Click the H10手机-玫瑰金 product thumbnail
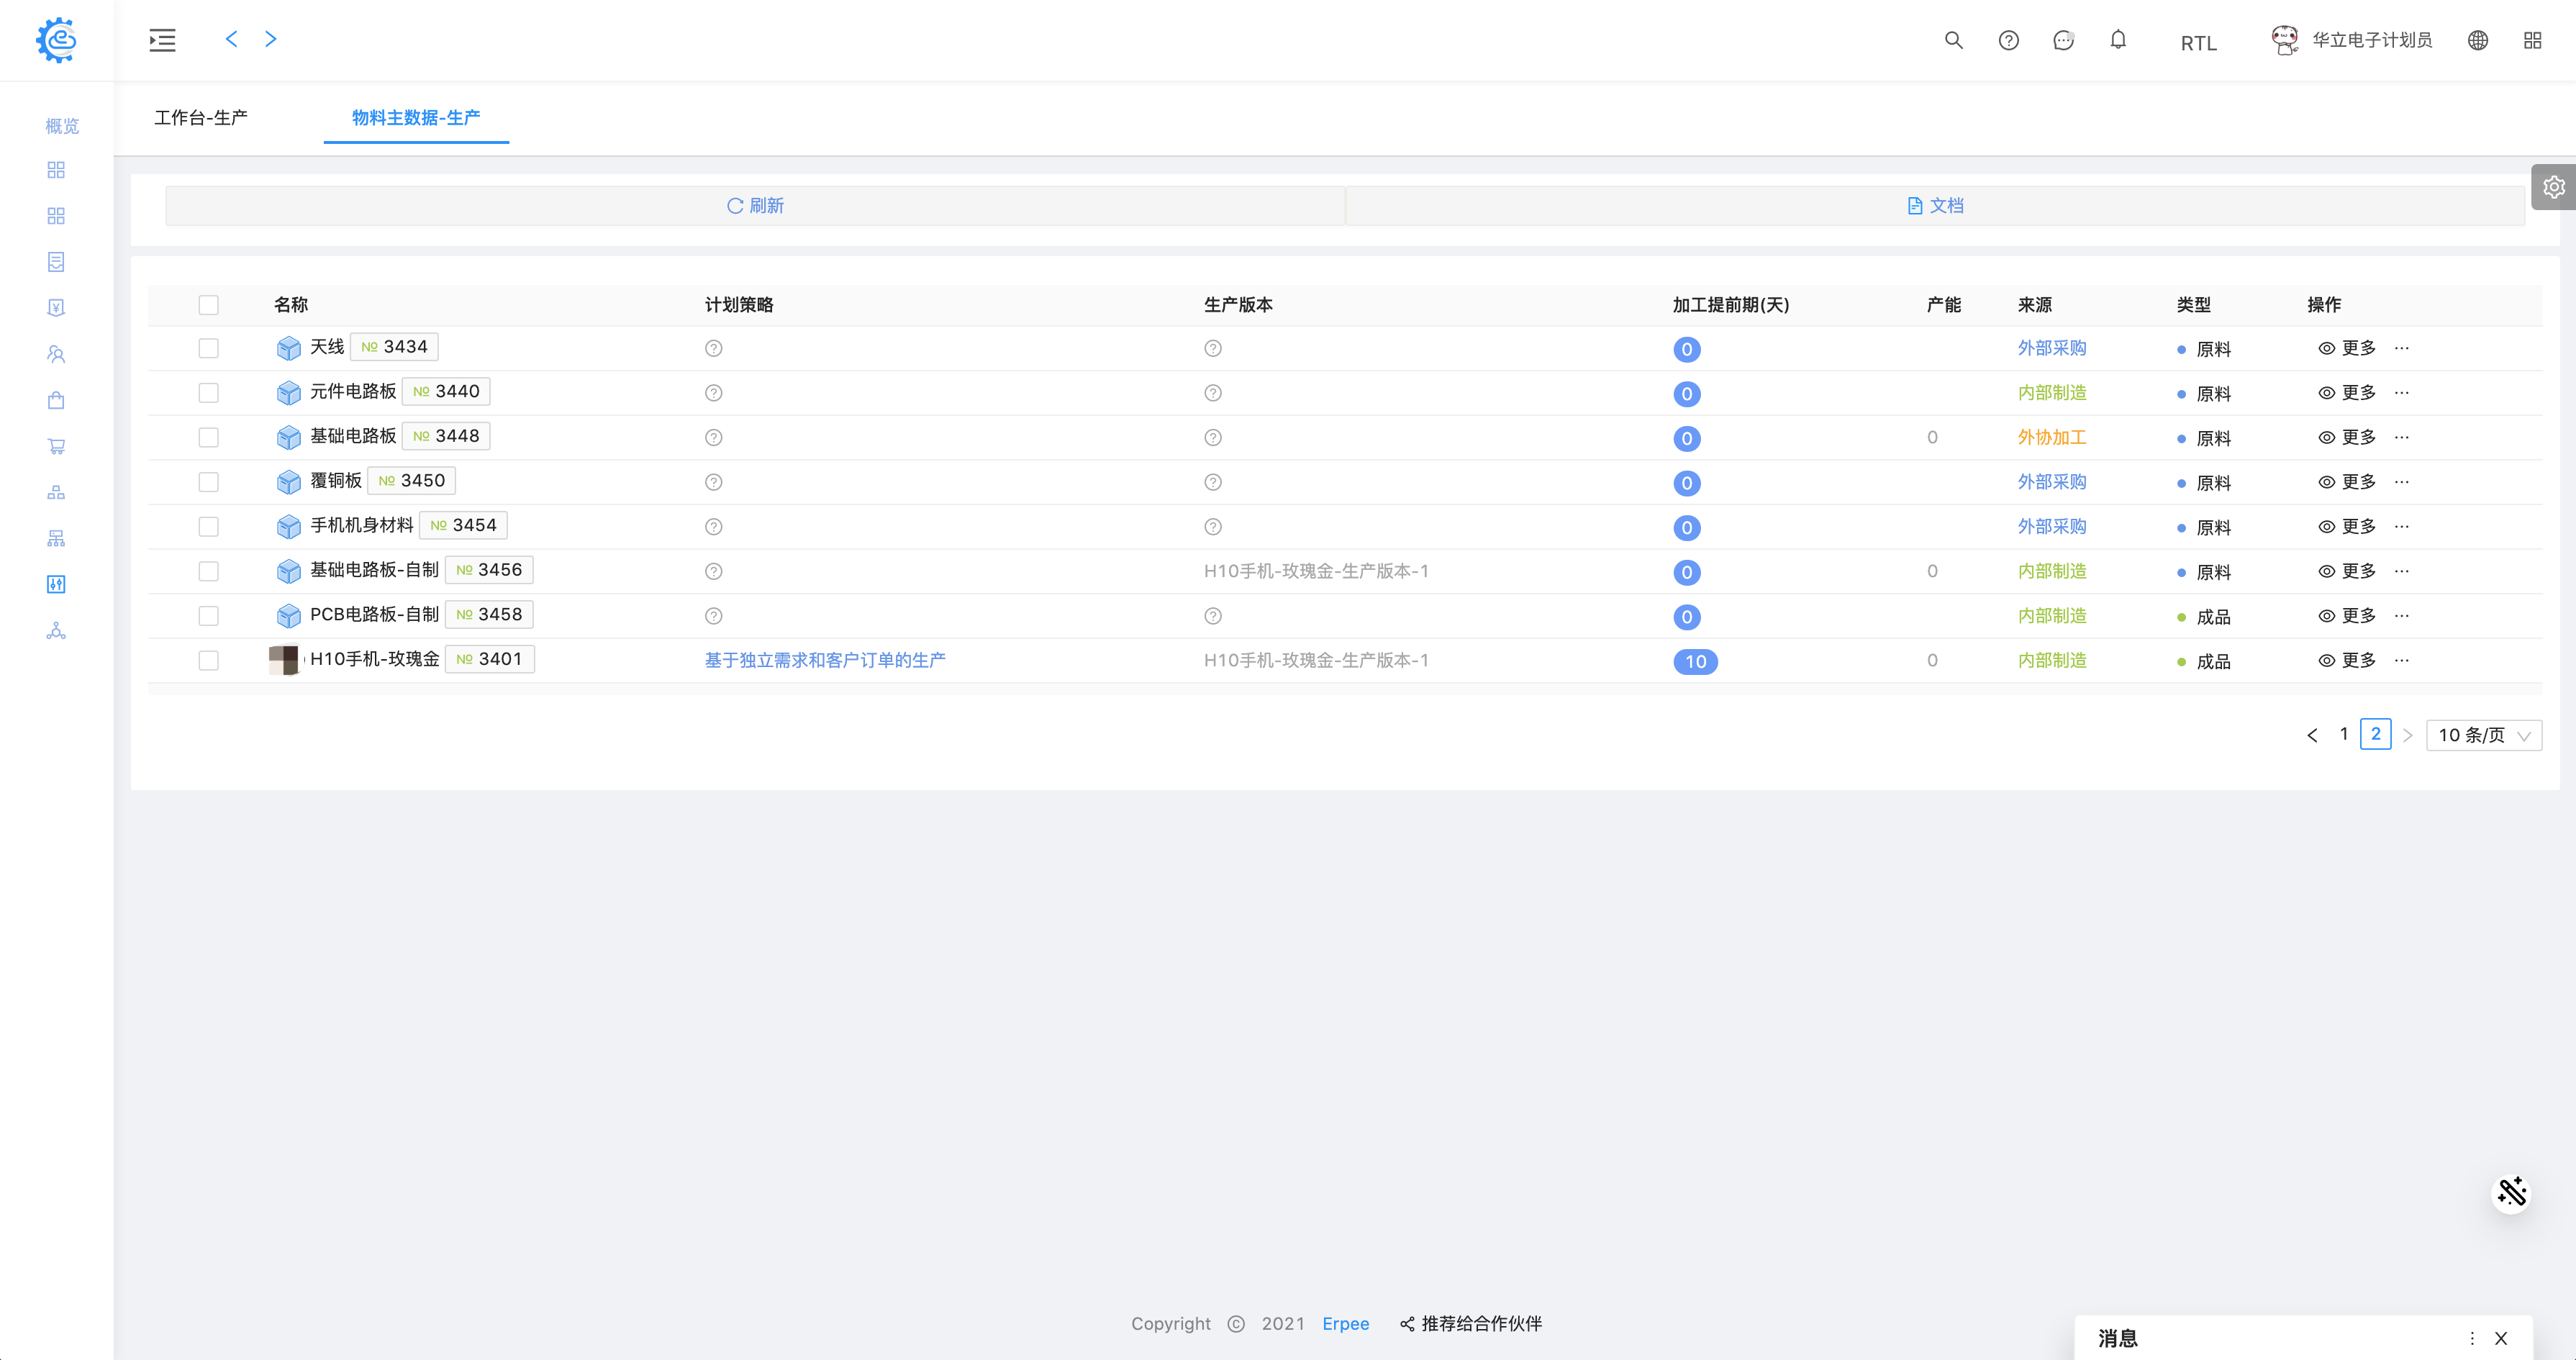This screenshot has width=2576, height=1360. [284, 659]
